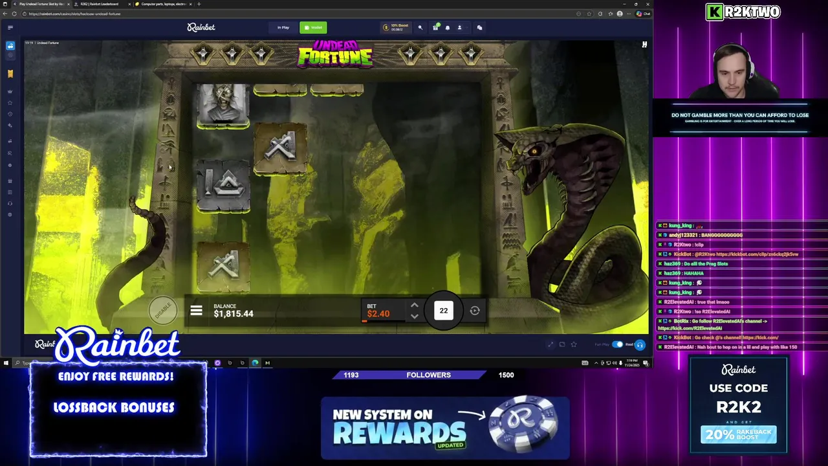Click the pause icon at game top-right
This screenshot has width=828, height=466.
(644, 45)
